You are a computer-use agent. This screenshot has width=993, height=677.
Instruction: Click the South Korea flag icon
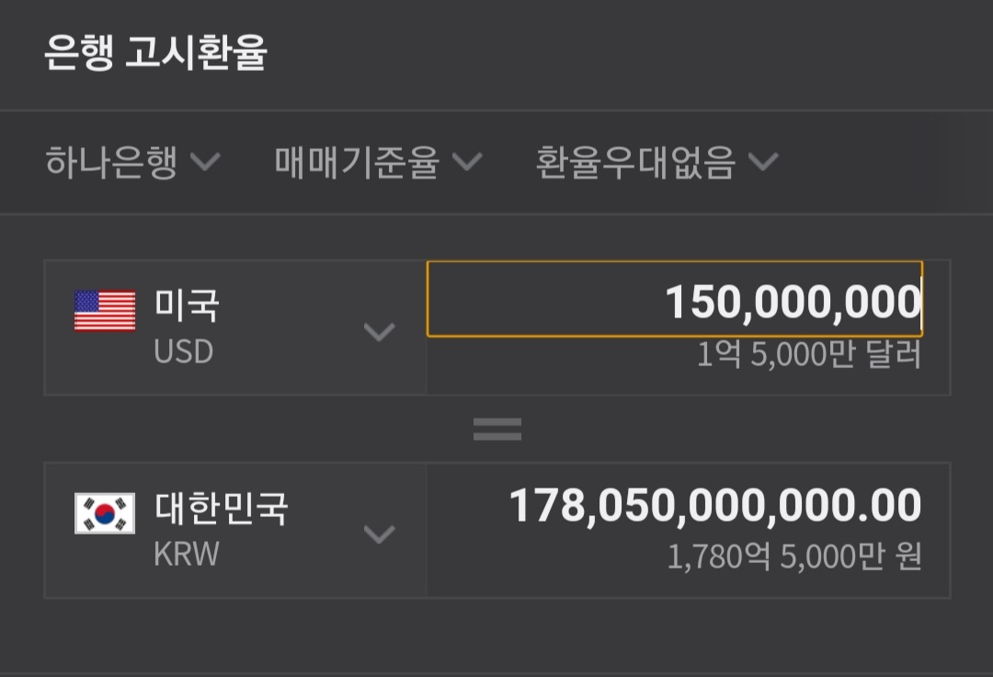pos(105,513)
